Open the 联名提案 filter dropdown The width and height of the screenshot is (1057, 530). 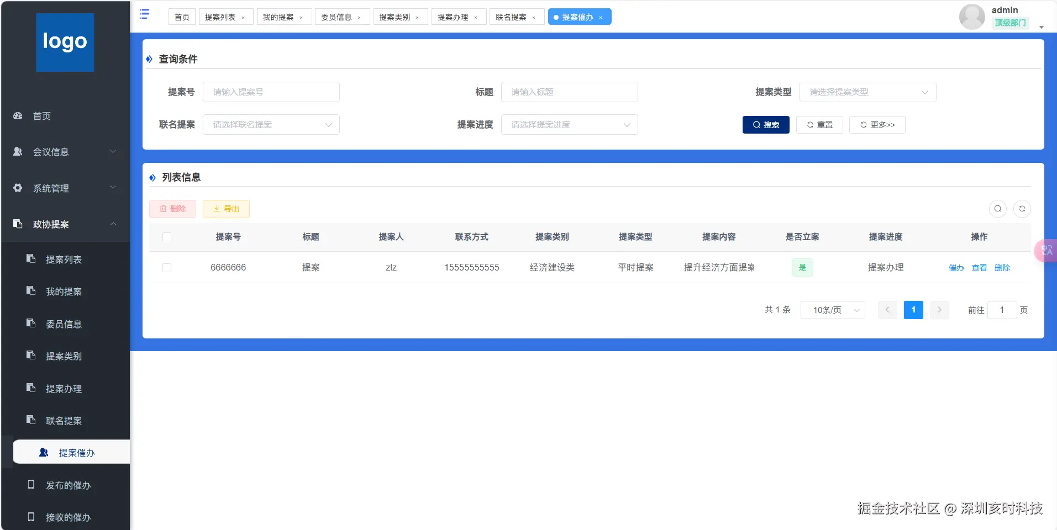click(x=271, y=125)
